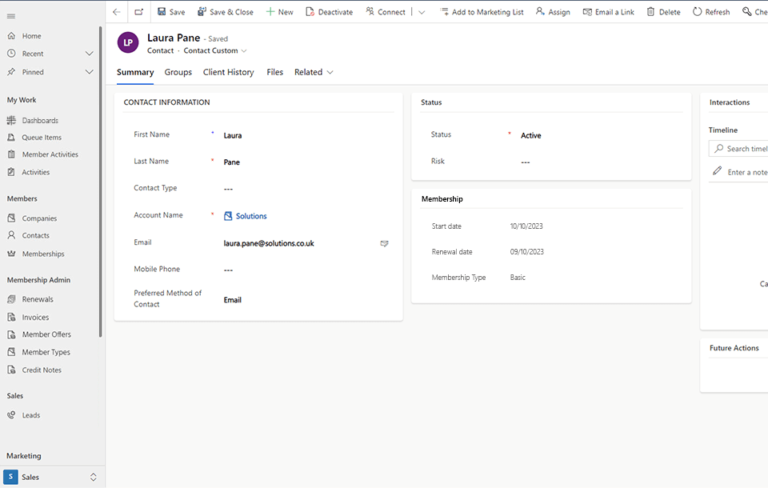Click the back arrow icon
The image size is (768, 488).
click(117, 12)
